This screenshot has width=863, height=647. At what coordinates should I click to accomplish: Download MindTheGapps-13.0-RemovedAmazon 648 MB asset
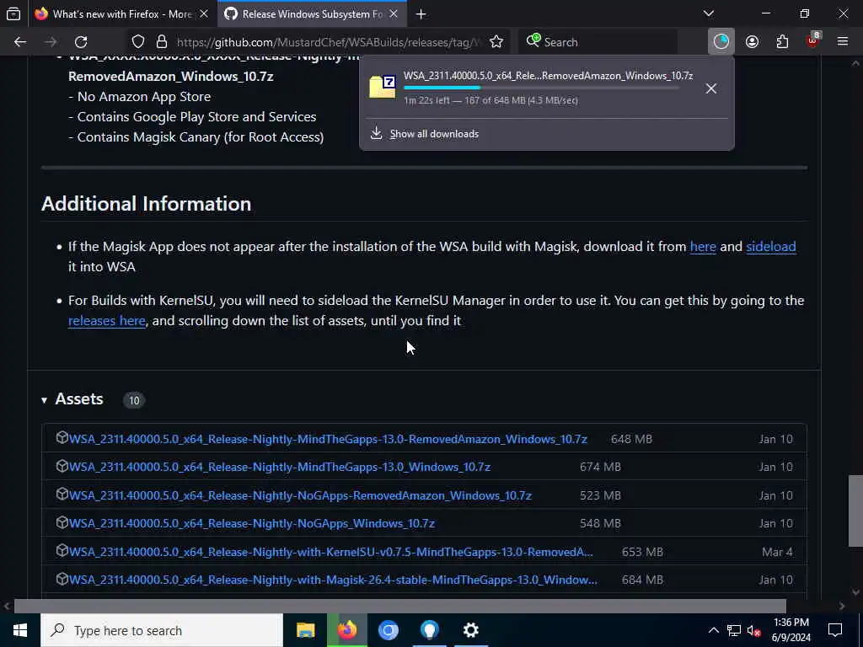(x=328, y=439)
